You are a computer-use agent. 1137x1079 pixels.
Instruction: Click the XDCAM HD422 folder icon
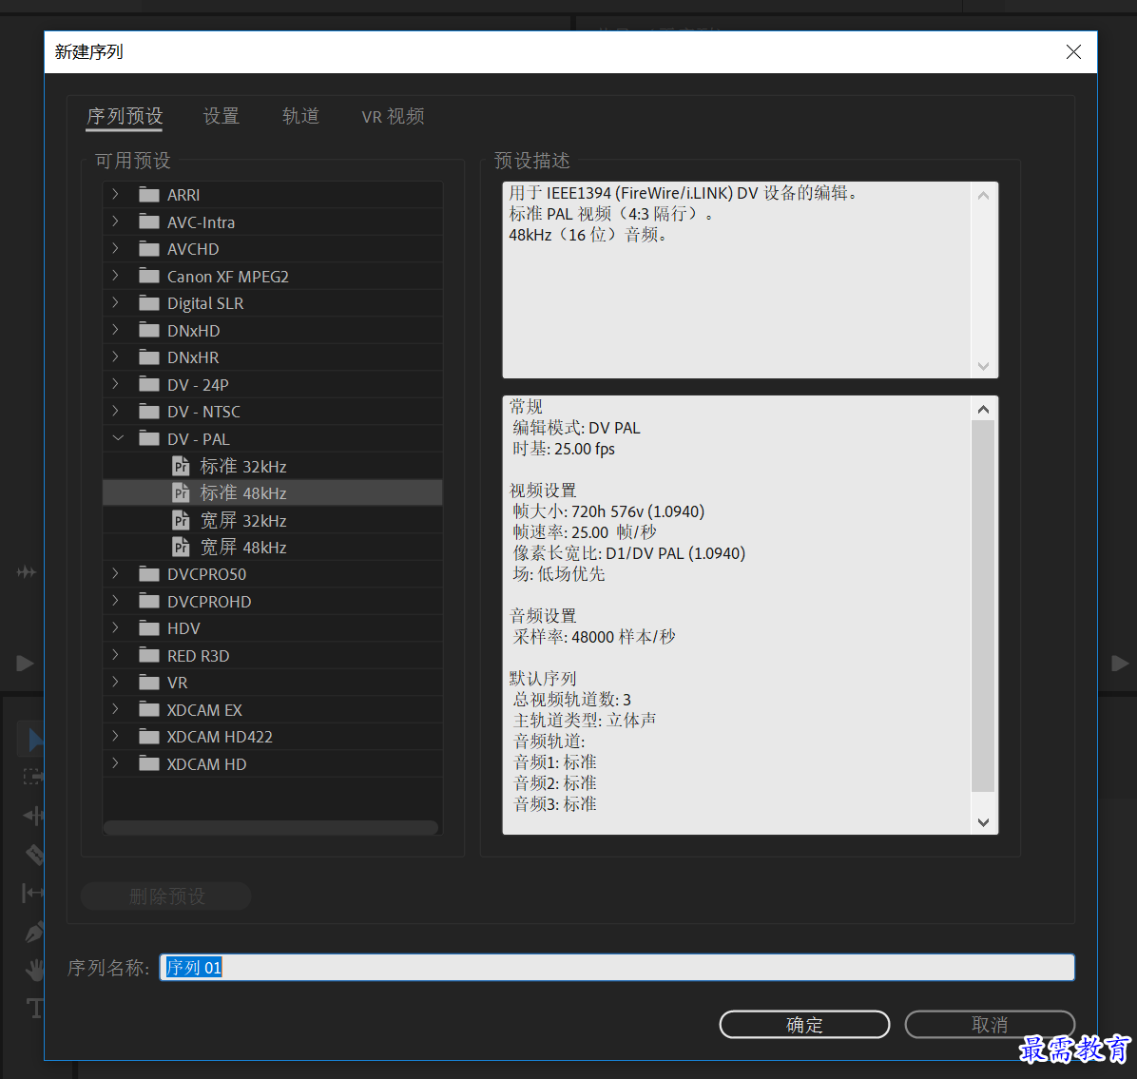(x=149, y=736)
